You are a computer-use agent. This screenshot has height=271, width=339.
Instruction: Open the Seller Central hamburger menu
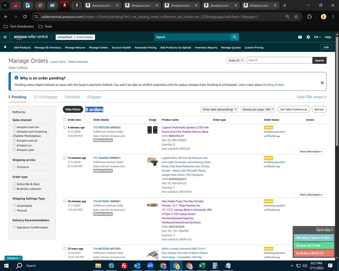click(x=5, y=37)
